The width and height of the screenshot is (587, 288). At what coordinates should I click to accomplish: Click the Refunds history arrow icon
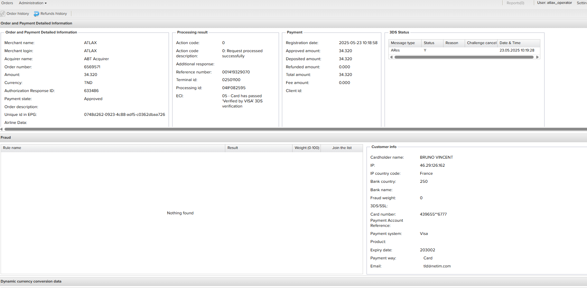pyautogui.click(x=36, y=14)
